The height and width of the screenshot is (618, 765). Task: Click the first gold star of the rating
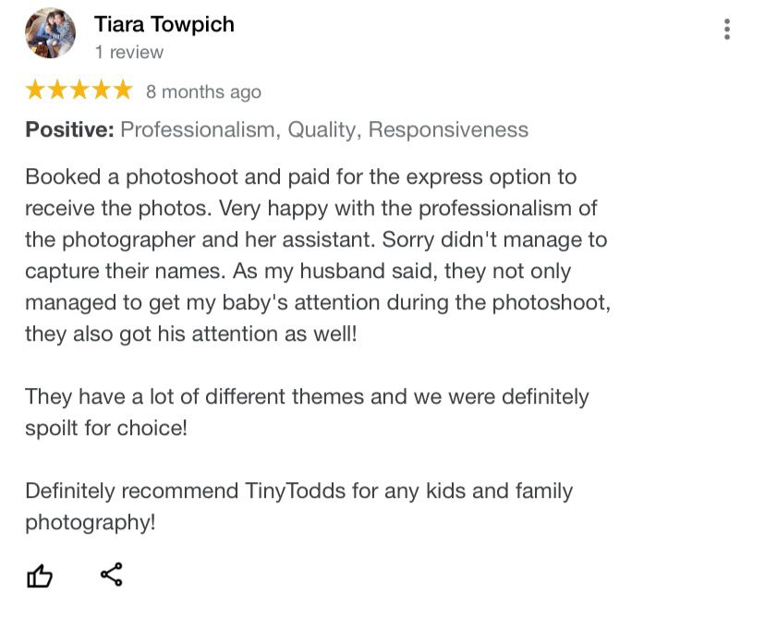click(34, 91)
